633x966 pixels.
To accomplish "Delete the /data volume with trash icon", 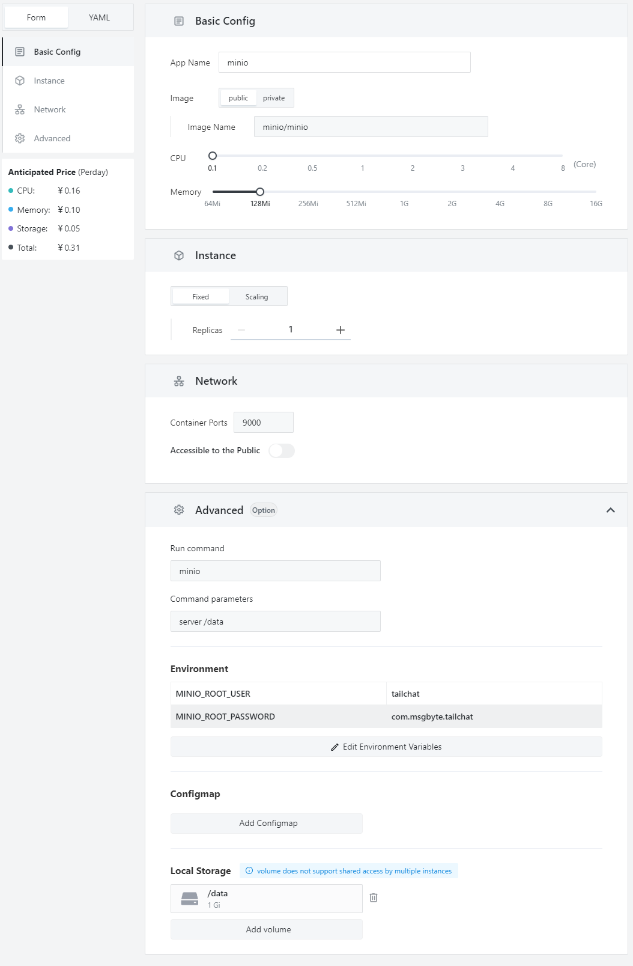I will point(374,897).
